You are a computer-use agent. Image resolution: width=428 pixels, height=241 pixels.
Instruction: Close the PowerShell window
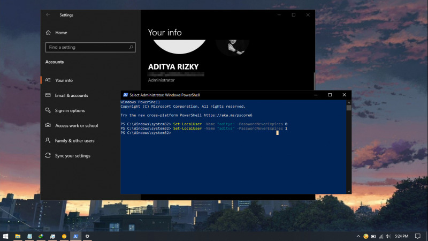click(x=344, y=95)
